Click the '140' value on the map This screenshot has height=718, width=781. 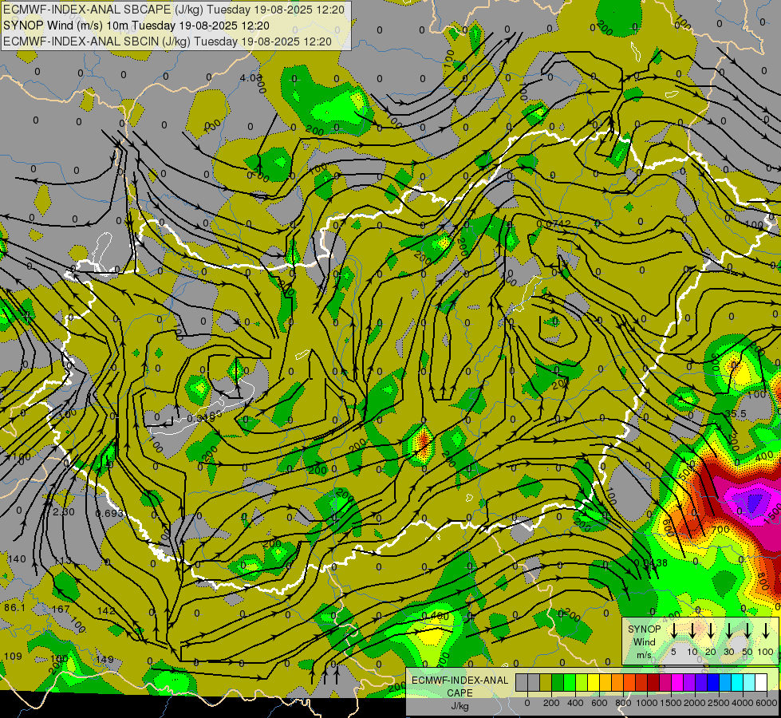(x=17, y=559)
